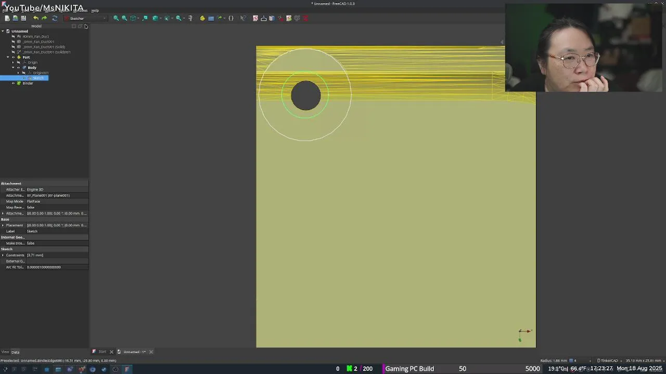Click the Label value Sketch field
The height and width of the screenshot is (374, 666).
tap(57, 231)
